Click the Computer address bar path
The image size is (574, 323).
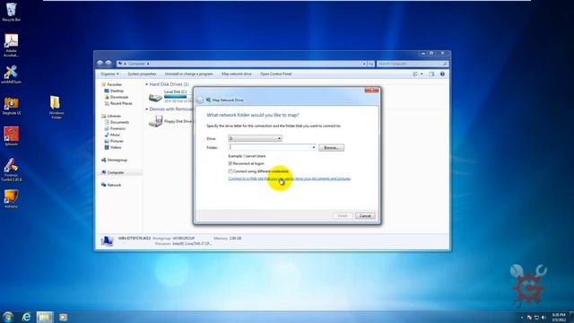click(x=136, y=64)
